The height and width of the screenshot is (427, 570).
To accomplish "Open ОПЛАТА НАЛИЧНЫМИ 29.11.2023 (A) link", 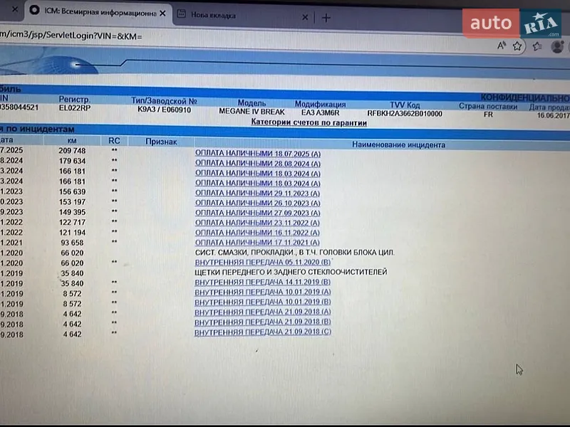I will (x=257, y=193).
